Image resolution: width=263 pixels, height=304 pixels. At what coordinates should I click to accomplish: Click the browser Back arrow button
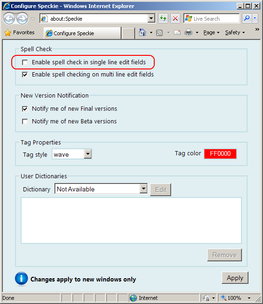click(9, 19)
